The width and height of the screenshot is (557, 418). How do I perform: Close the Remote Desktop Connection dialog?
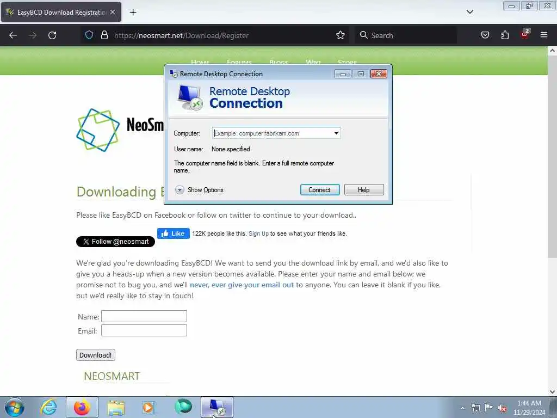(x=379, y=73)
